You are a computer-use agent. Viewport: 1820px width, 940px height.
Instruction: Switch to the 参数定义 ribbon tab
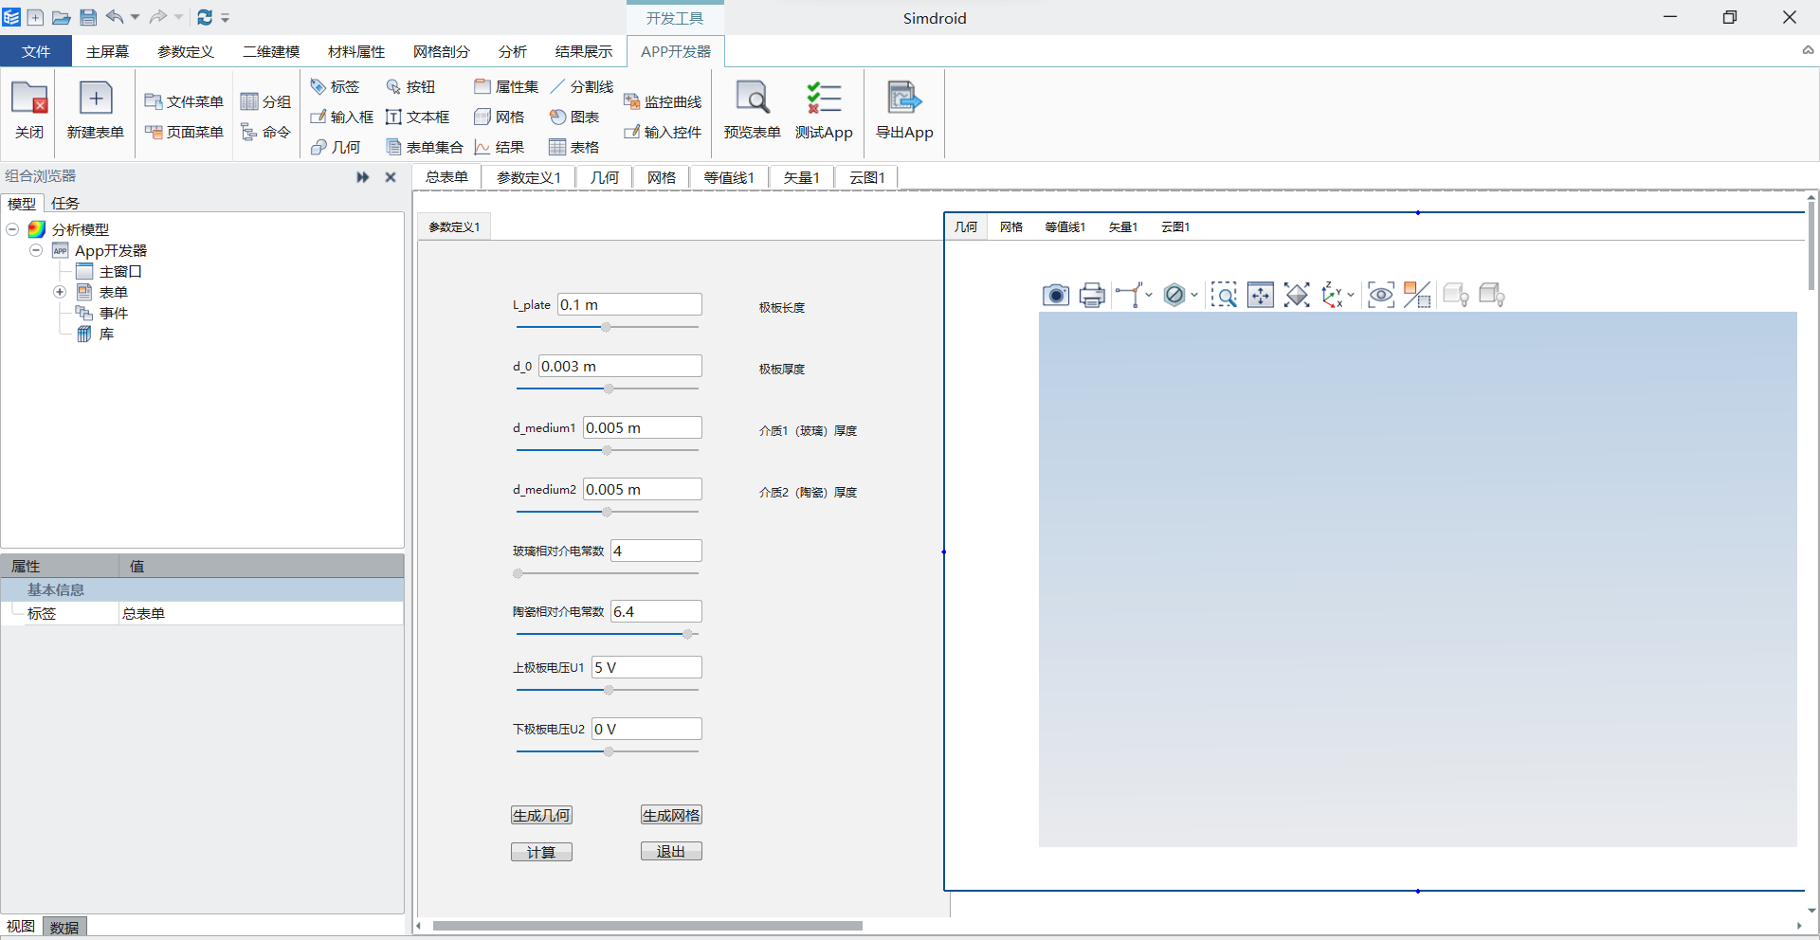pos(186,51)
